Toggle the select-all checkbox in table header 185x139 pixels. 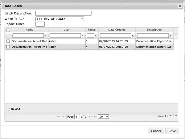pos(8,30)
